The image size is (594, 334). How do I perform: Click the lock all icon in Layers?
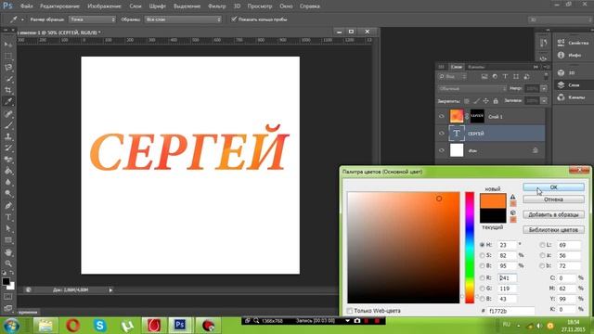click(x=496, y=101)
